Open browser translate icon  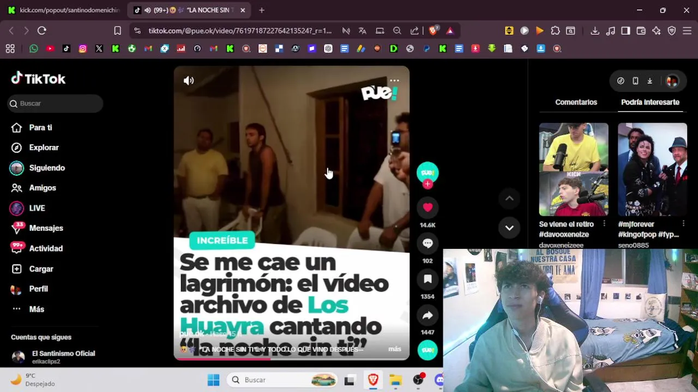(x=362, y=31)
